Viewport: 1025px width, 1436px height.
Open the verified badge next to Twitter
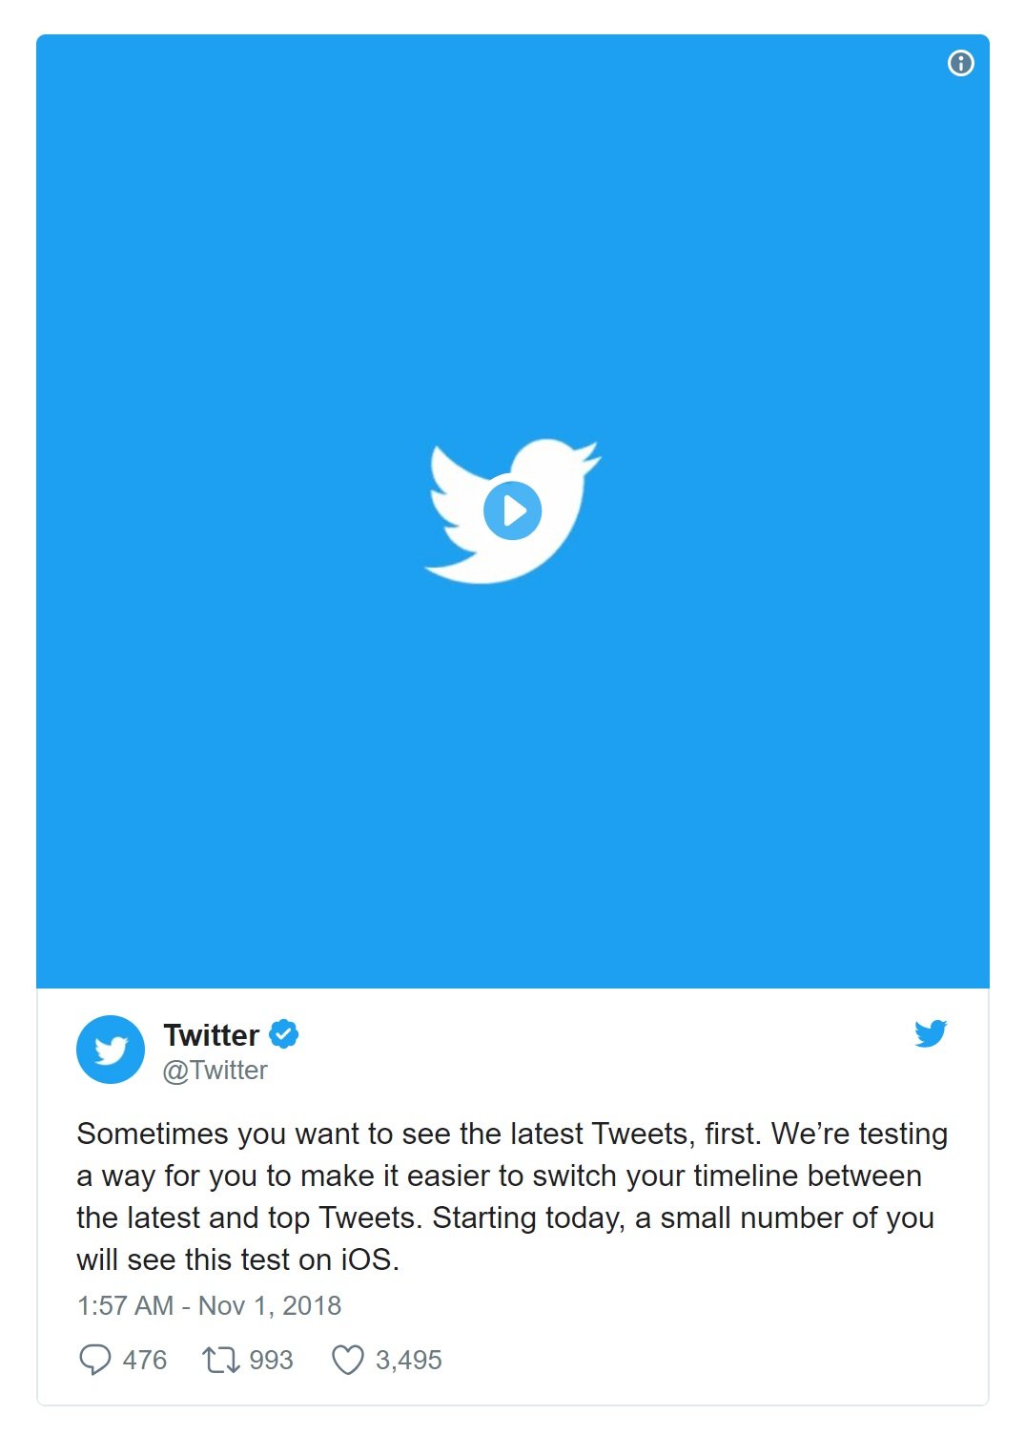click(284, 1033)
